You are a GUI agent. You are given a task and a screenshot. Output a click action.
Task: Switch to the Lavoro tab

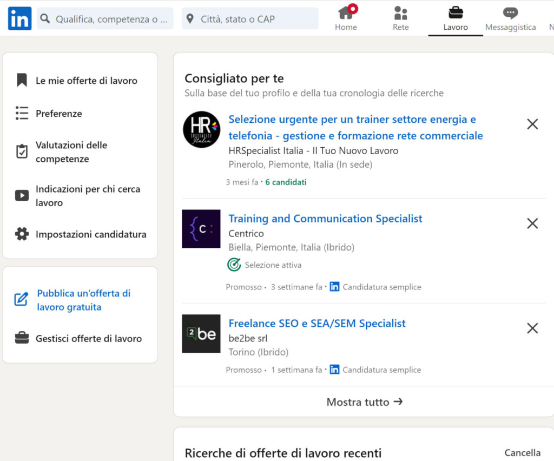click(x=456, y=18)
